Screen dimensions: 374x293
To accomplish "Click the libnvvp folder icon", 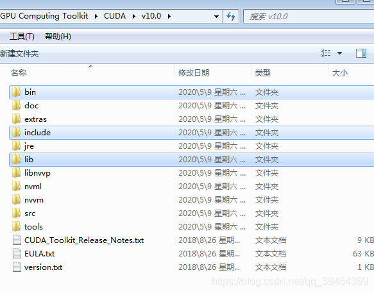I will 16,173.
